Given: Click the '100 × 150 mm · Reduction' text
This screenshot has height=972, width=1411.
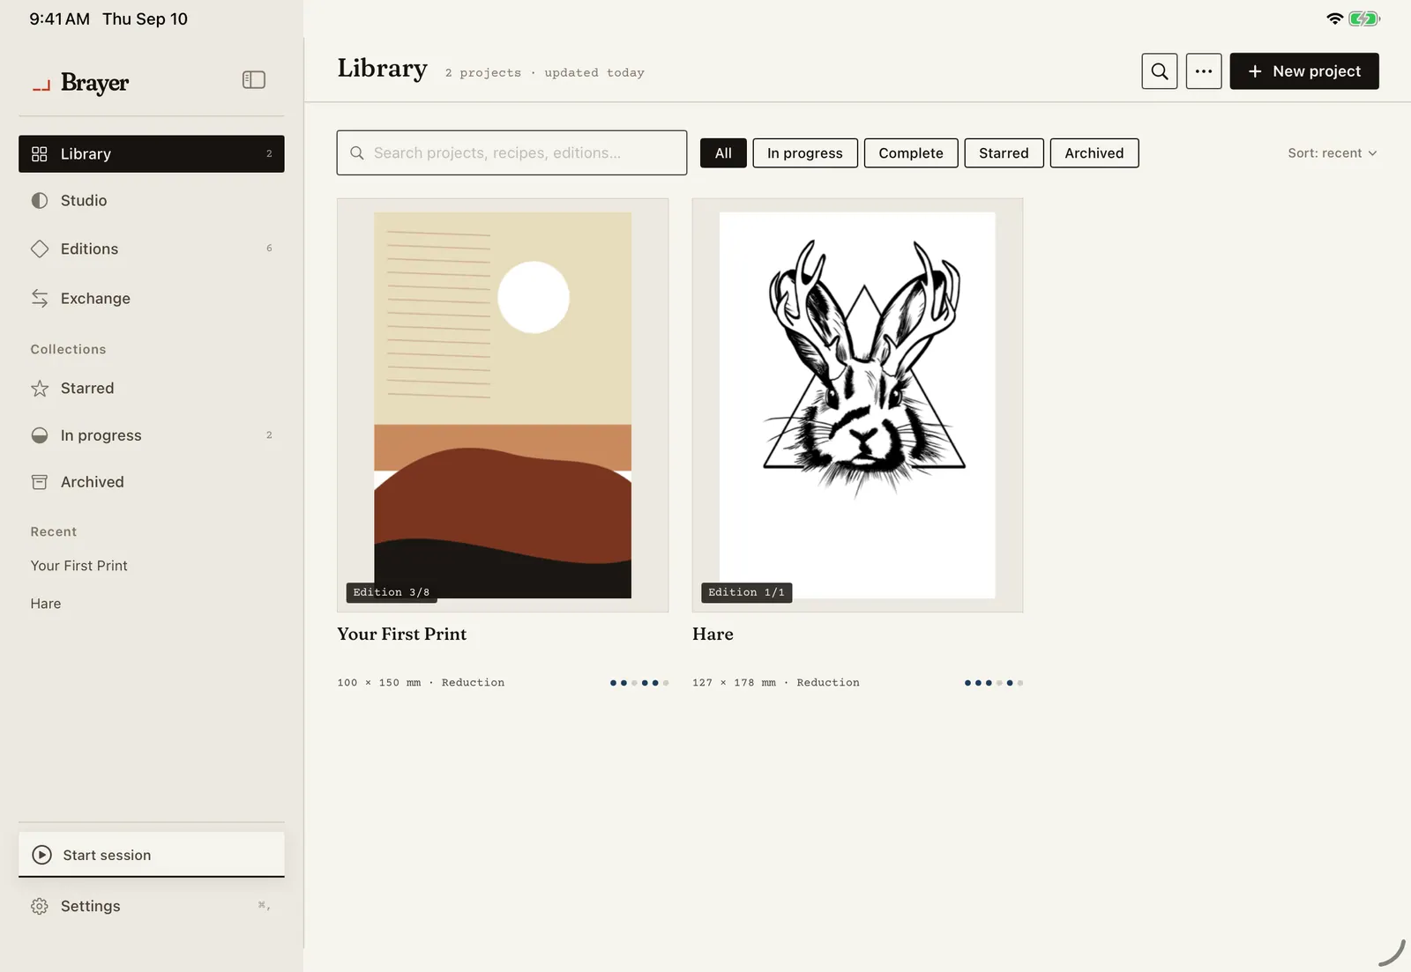Looking at the screenshot, I should (421, 683).
